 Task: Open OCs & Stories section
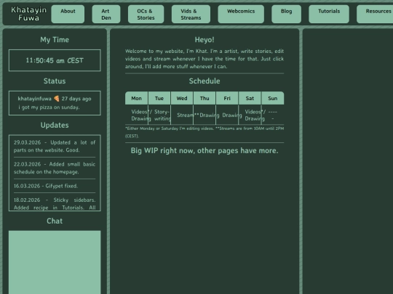click(146, 14)
